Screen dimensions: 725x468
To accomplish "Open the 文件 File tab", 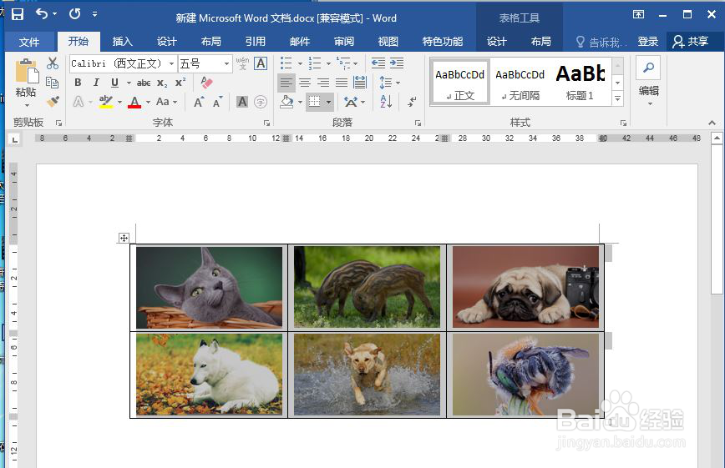I will point(28,42).
